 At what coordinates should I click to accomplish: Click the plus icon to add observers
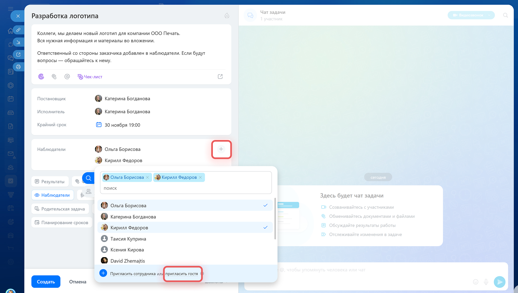[x=221, y=149]
